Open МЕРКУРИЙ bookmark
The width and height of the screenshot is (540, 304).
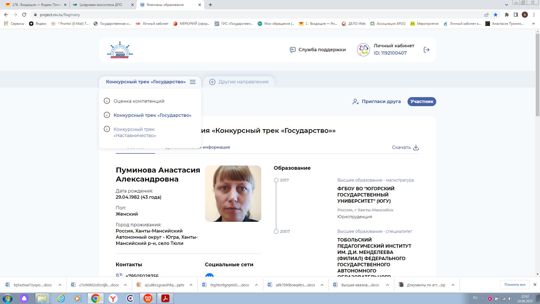[x=192, y=24]
